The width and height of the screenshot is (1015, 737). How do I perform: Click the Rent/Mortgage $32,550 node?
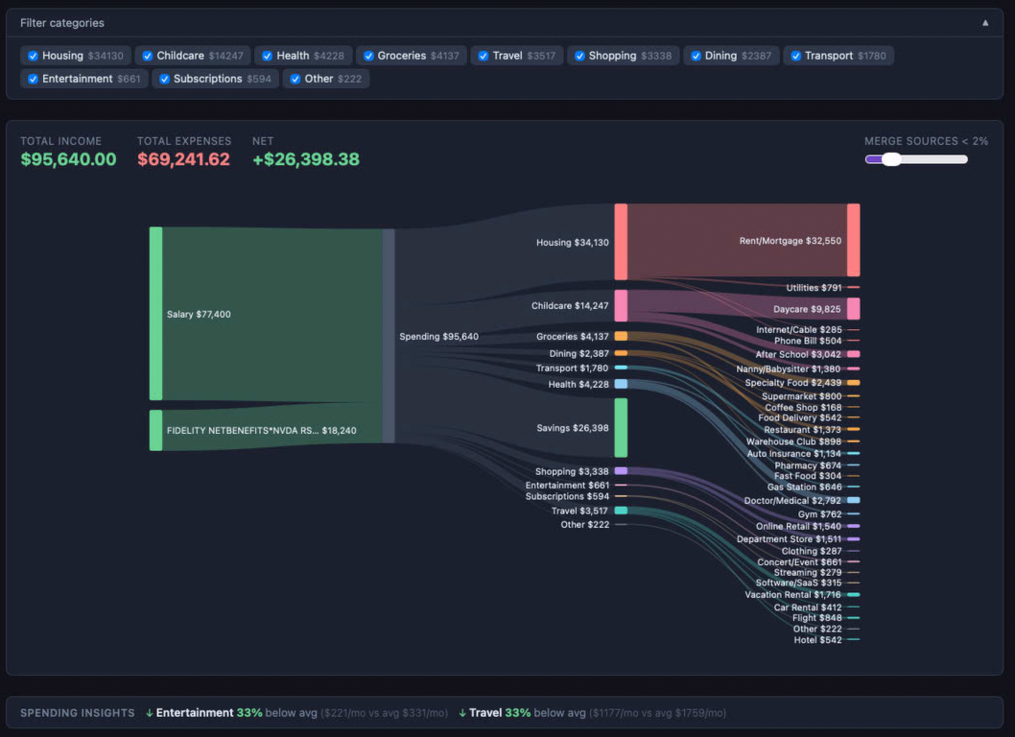(853, 240)
